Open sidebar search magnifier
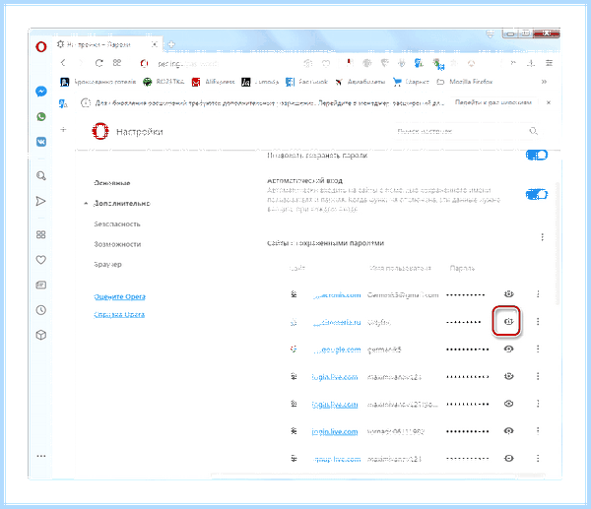Image resolution: width=591 pixels, height=509 pixels. (x=41, y=175)
